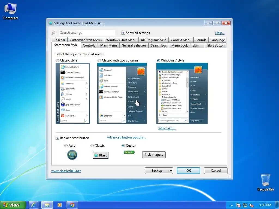This screenshot has width=279, height=209.
Task: Select Windows 7 style radio button
Action: (158, 60)
